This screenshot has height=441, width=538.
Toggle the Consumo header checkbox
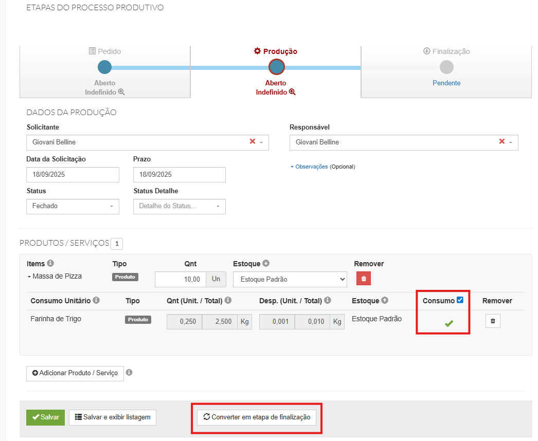460,300
